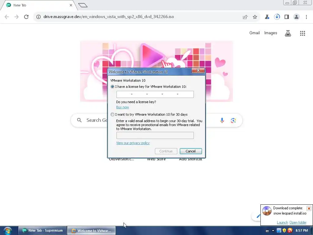Open the browser profile avatar
This screenshot has height=235, width=313.
point(296,17)
